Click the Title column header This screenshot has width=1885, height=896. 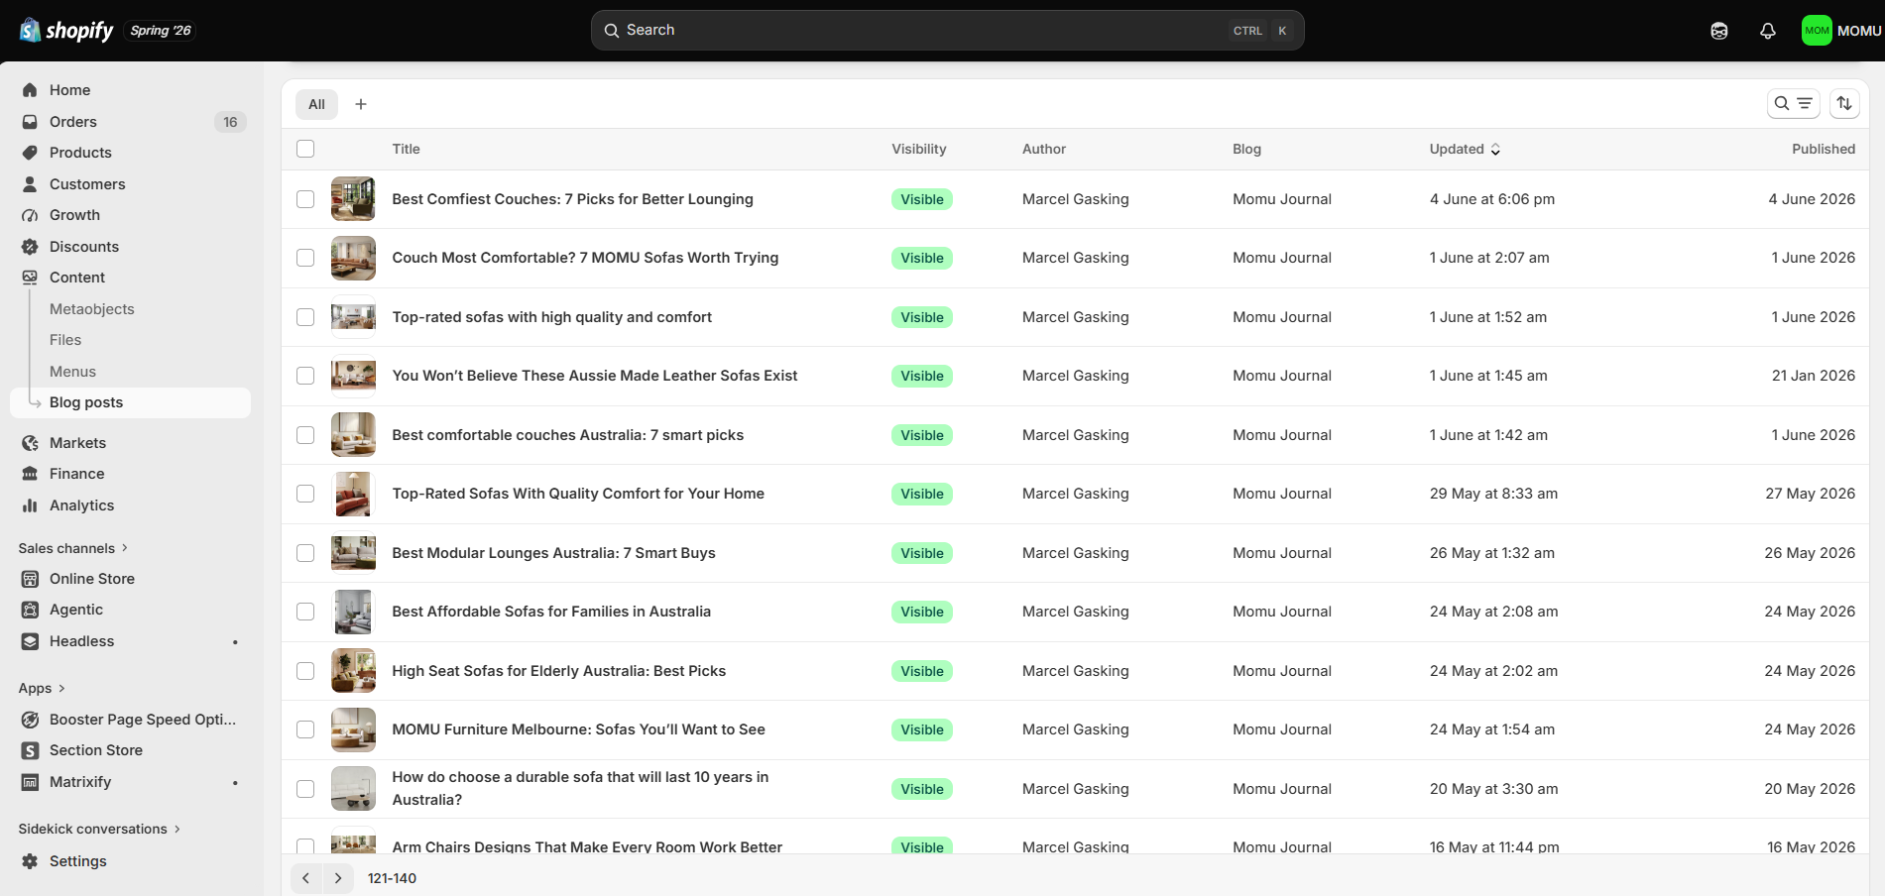click(407, 149)
